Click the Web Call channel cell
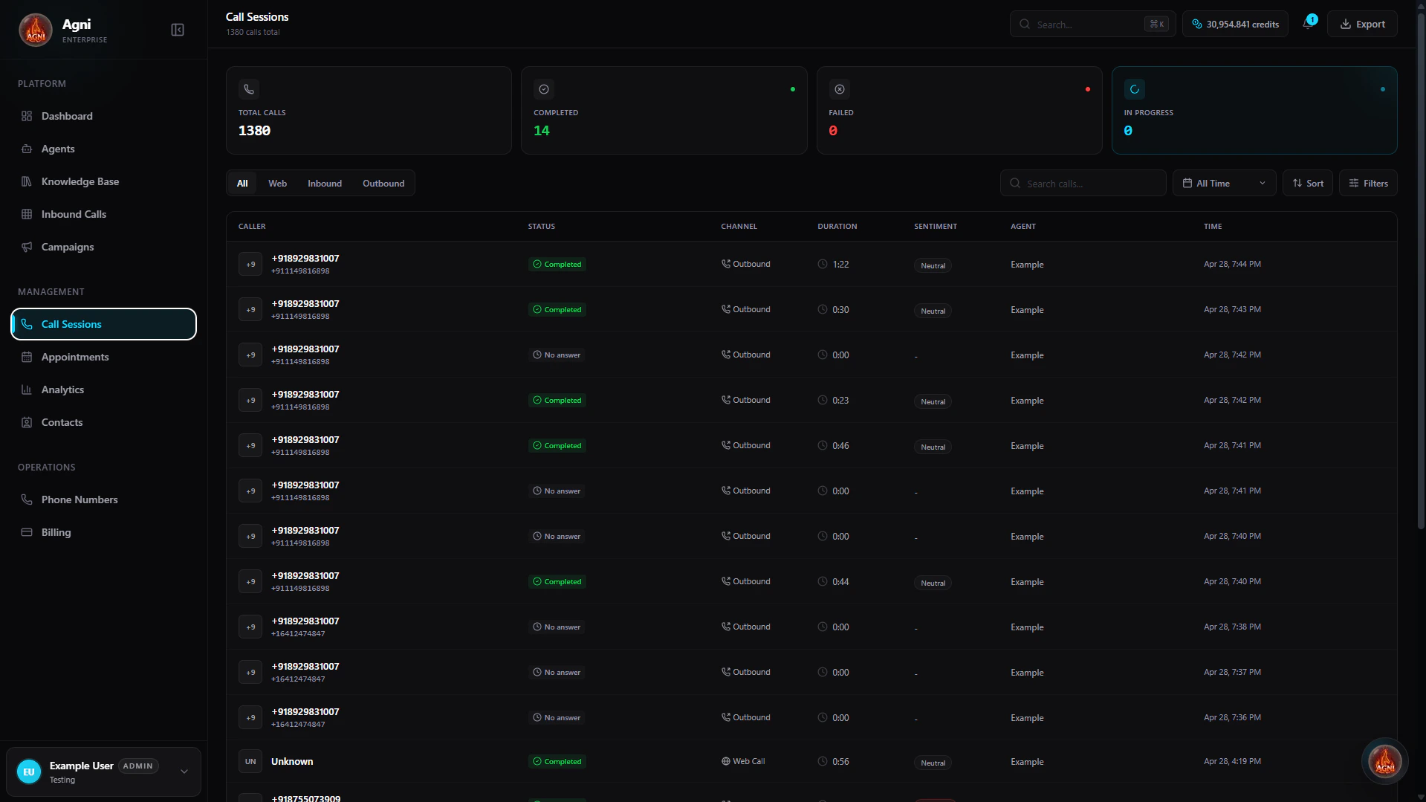This screenshot has width=1426, height=802. (743, 761)
